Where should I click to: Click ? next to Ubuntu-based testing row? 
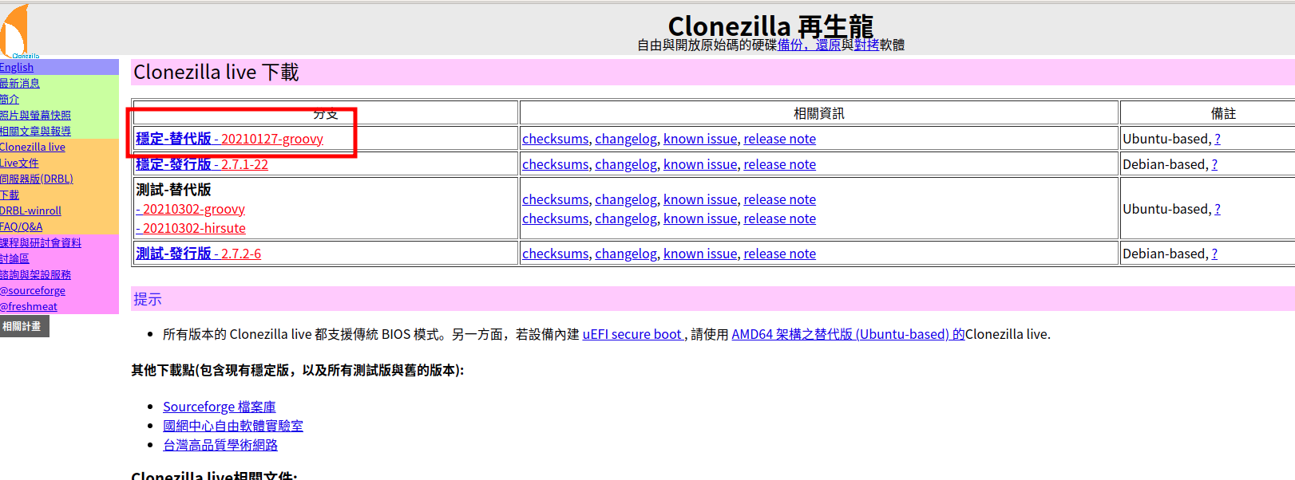click(x=1218, y=209)
